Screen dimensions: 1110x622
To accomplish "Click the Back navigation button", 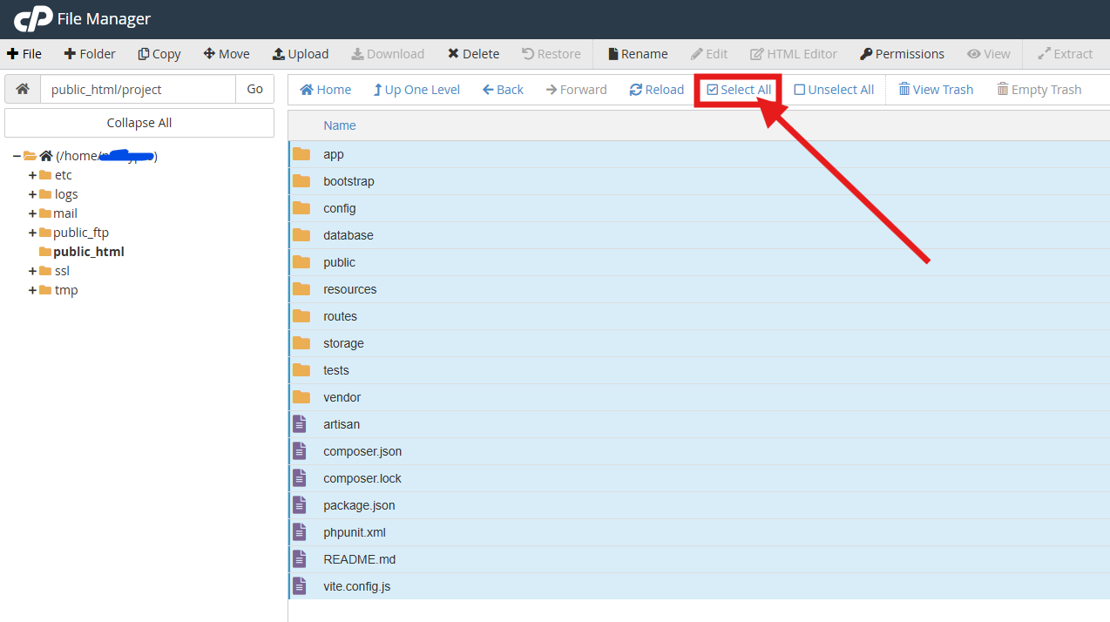I will coord(504,90).
